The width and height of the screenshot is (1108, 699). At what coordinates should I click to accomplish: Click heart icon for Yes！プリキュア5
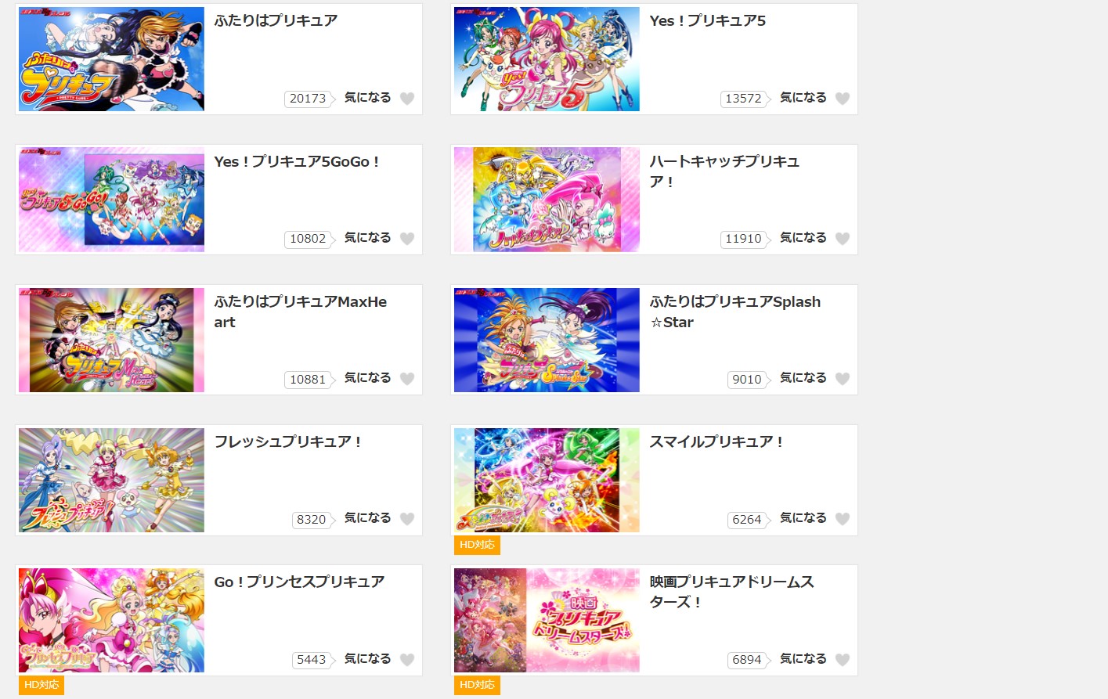(843, 99)
